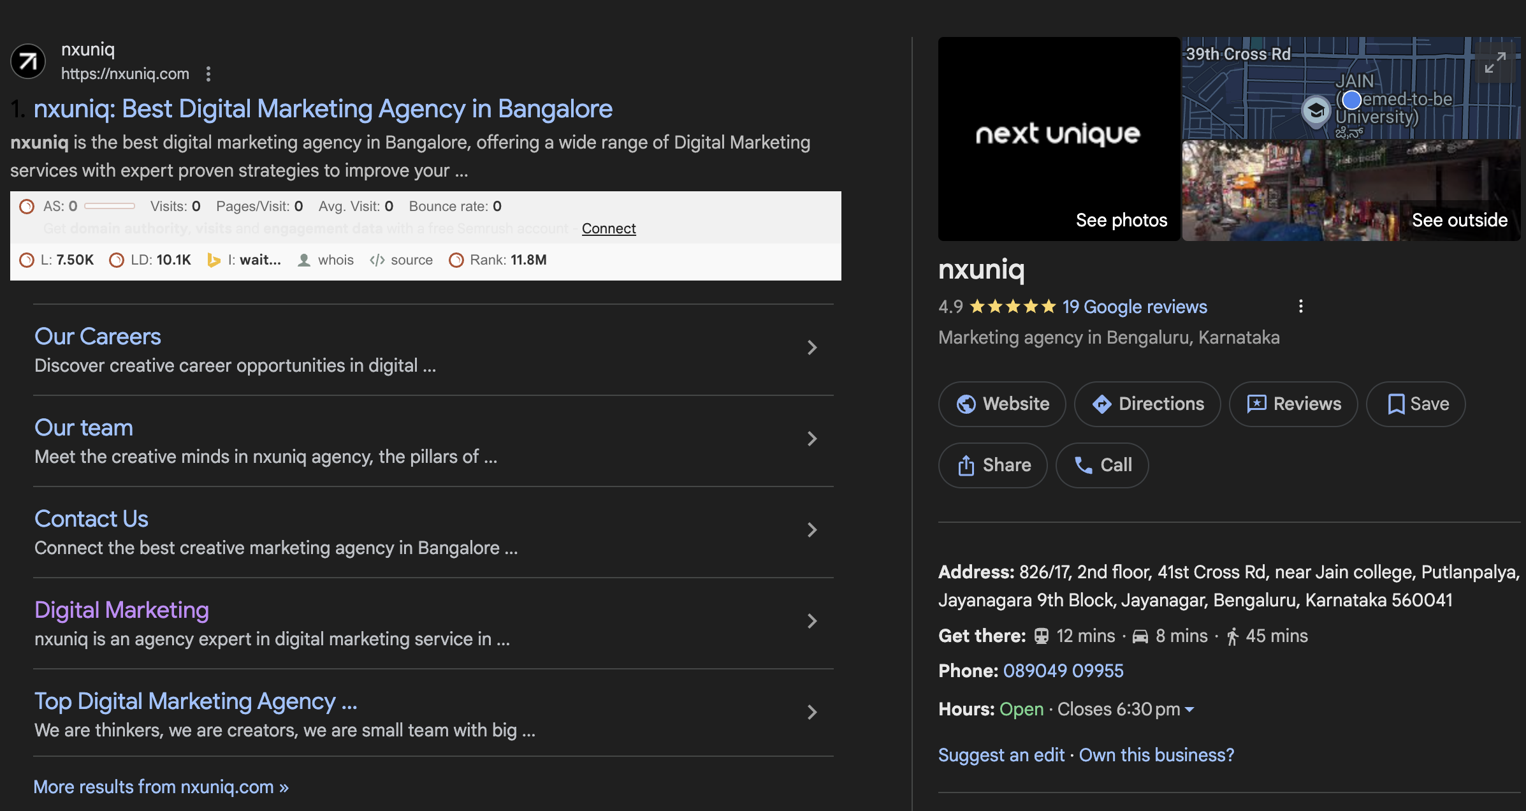1526x811 pixels.
Task: Open the whois lookup icon in Semrush bar
Action: tap(305, 259)
